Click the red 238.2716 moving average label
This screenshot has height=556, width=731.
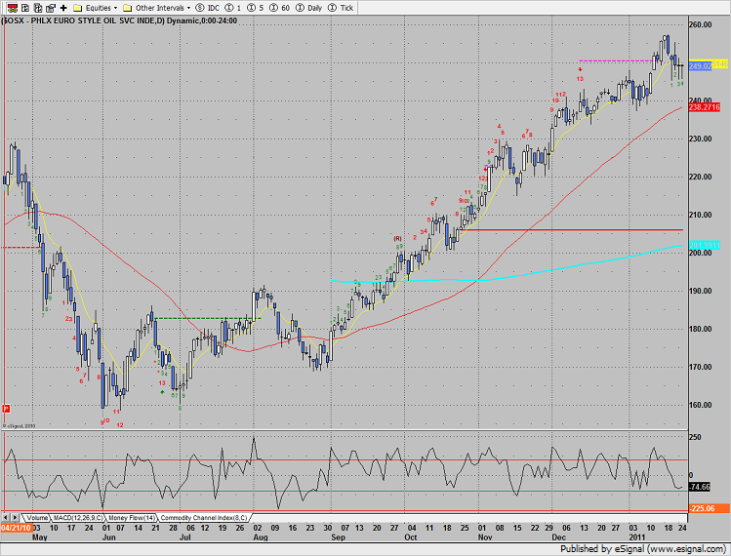click(705, 107)
